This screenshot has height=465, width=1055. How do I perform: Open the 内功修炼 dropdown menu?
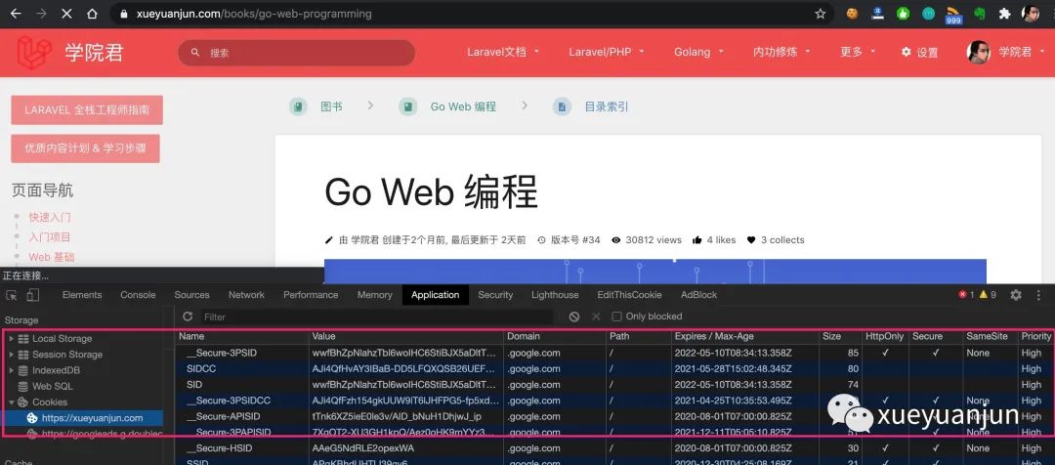[x=781, y=52]
